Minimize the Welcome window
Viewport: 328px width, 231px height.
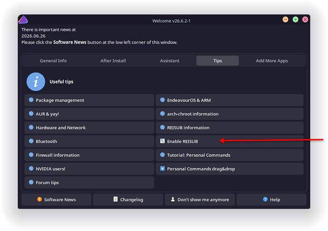285,19
